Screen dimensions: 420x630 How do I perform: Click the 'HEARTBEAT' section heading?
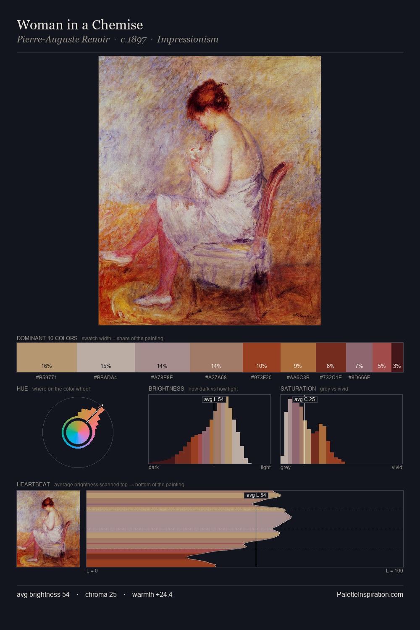point(33,484)
